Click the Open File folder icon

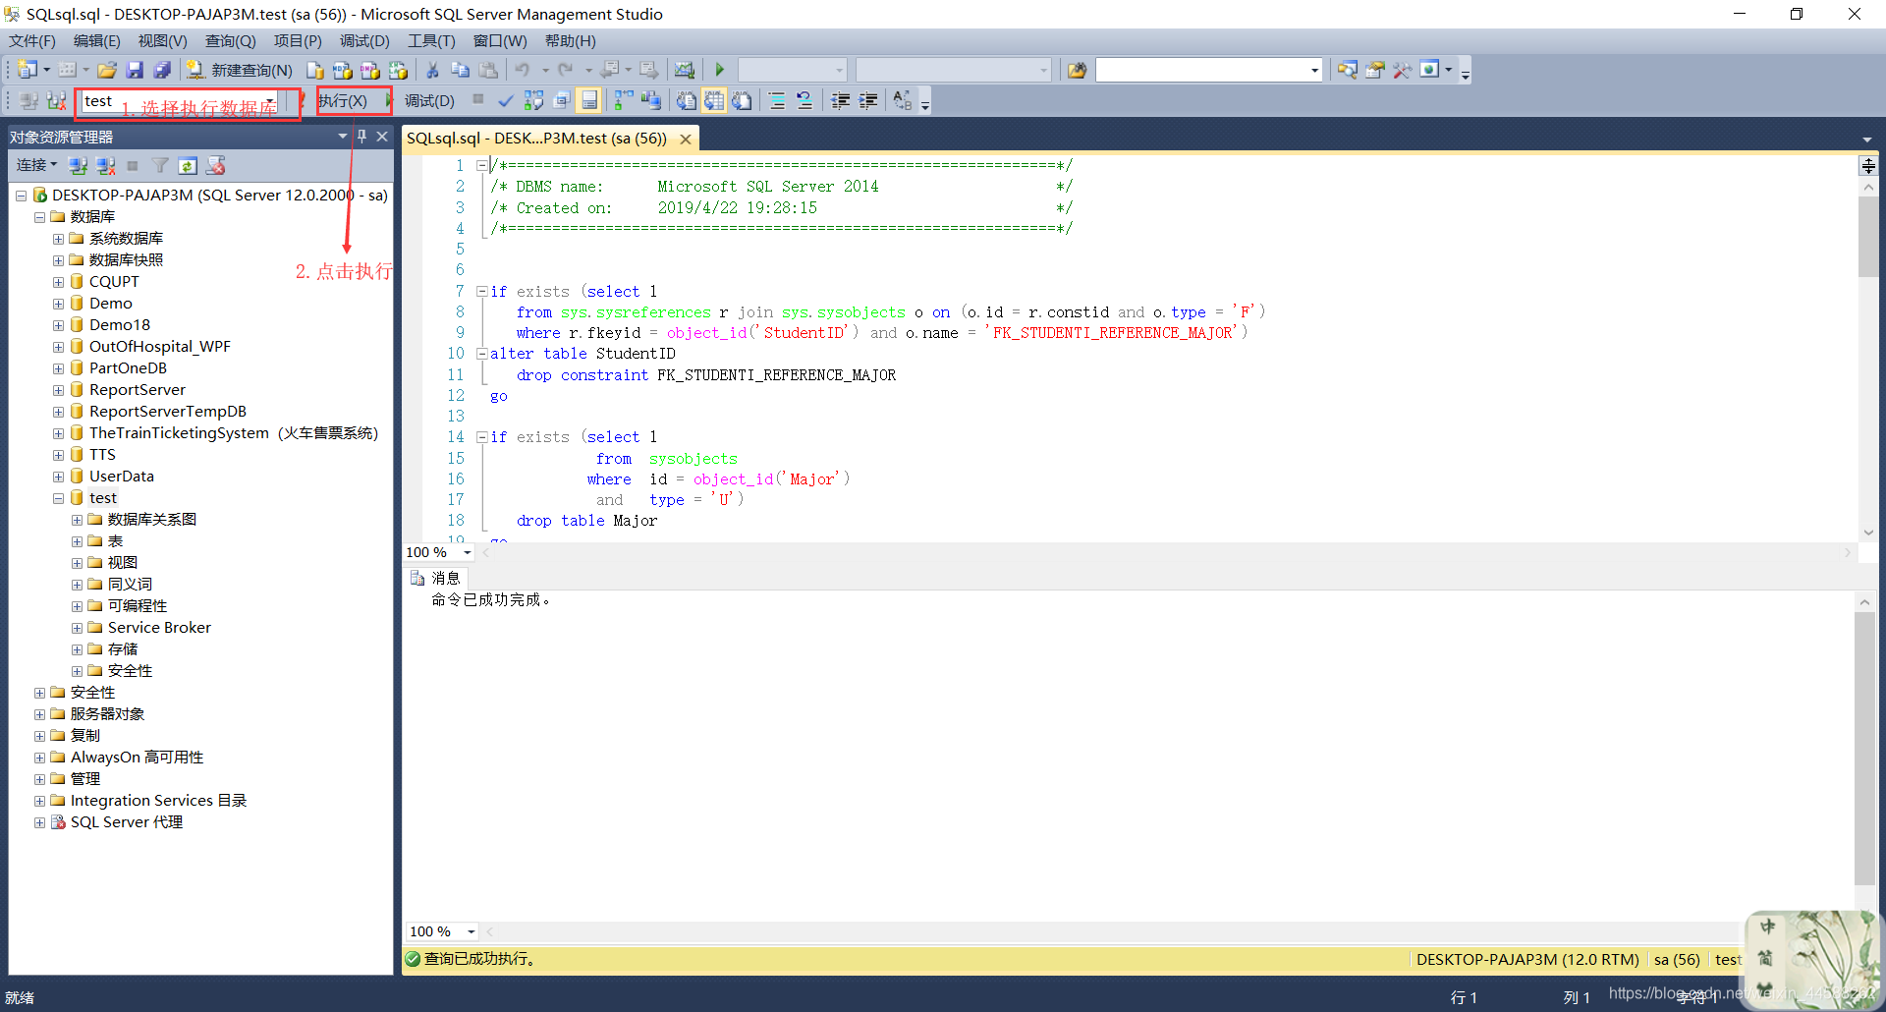[107, 70]
